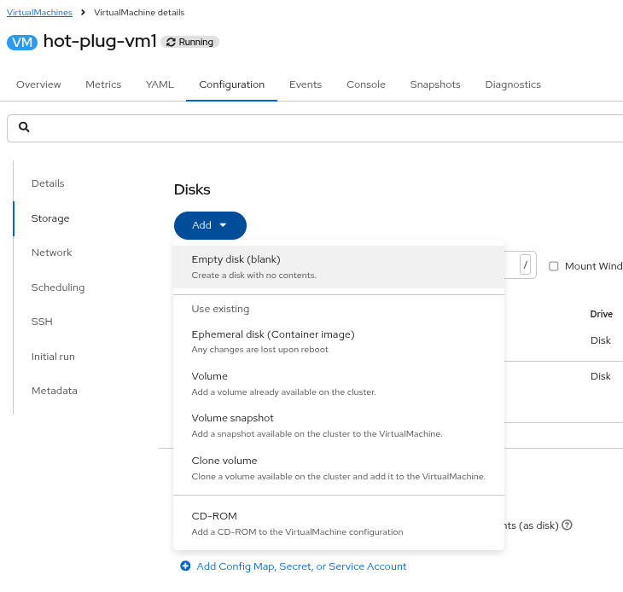Click the blue VM badge icon
Image resolution: width=623 pixels, height=592 pixels.
click(x=22, y=42)
